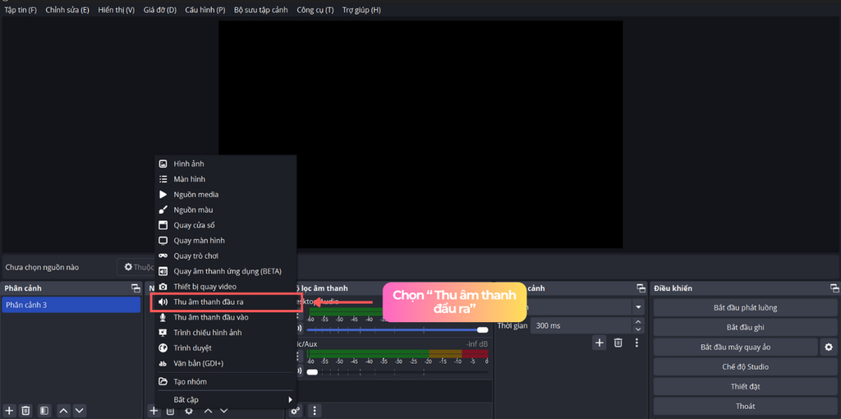
Task: Undock the Phân cảnh panel with its float icon
Action: [x=136, y=288]
